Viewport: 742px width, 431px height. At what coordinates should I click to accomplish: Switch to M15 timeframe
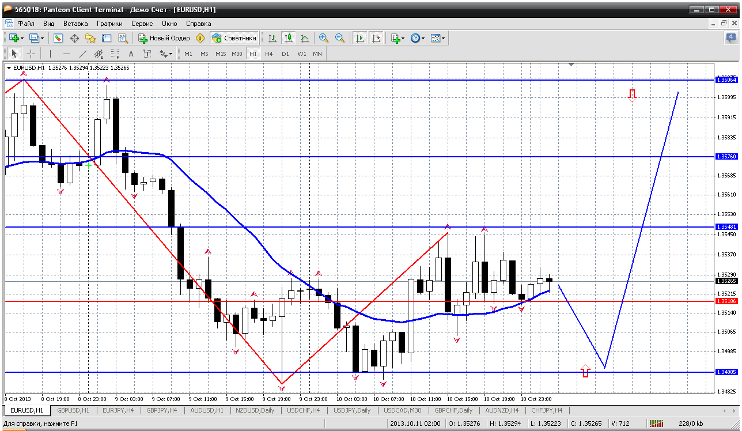221,54
